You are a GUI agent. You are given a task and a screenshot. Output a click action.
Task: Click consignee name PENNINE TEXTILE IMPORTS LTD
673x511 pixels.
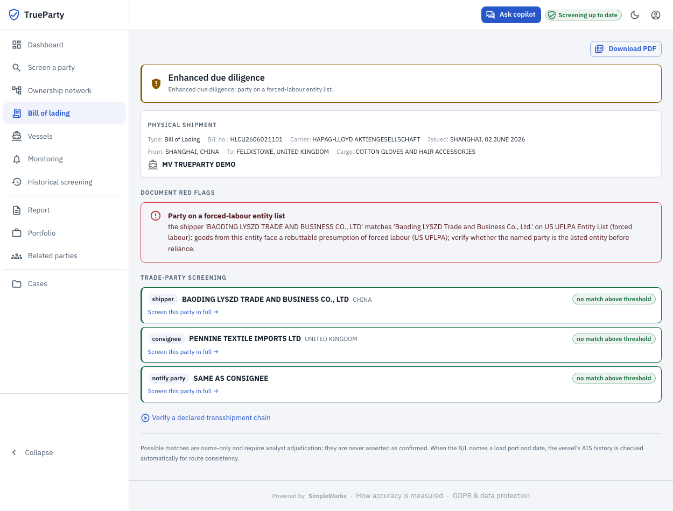(x=245, y=339)
